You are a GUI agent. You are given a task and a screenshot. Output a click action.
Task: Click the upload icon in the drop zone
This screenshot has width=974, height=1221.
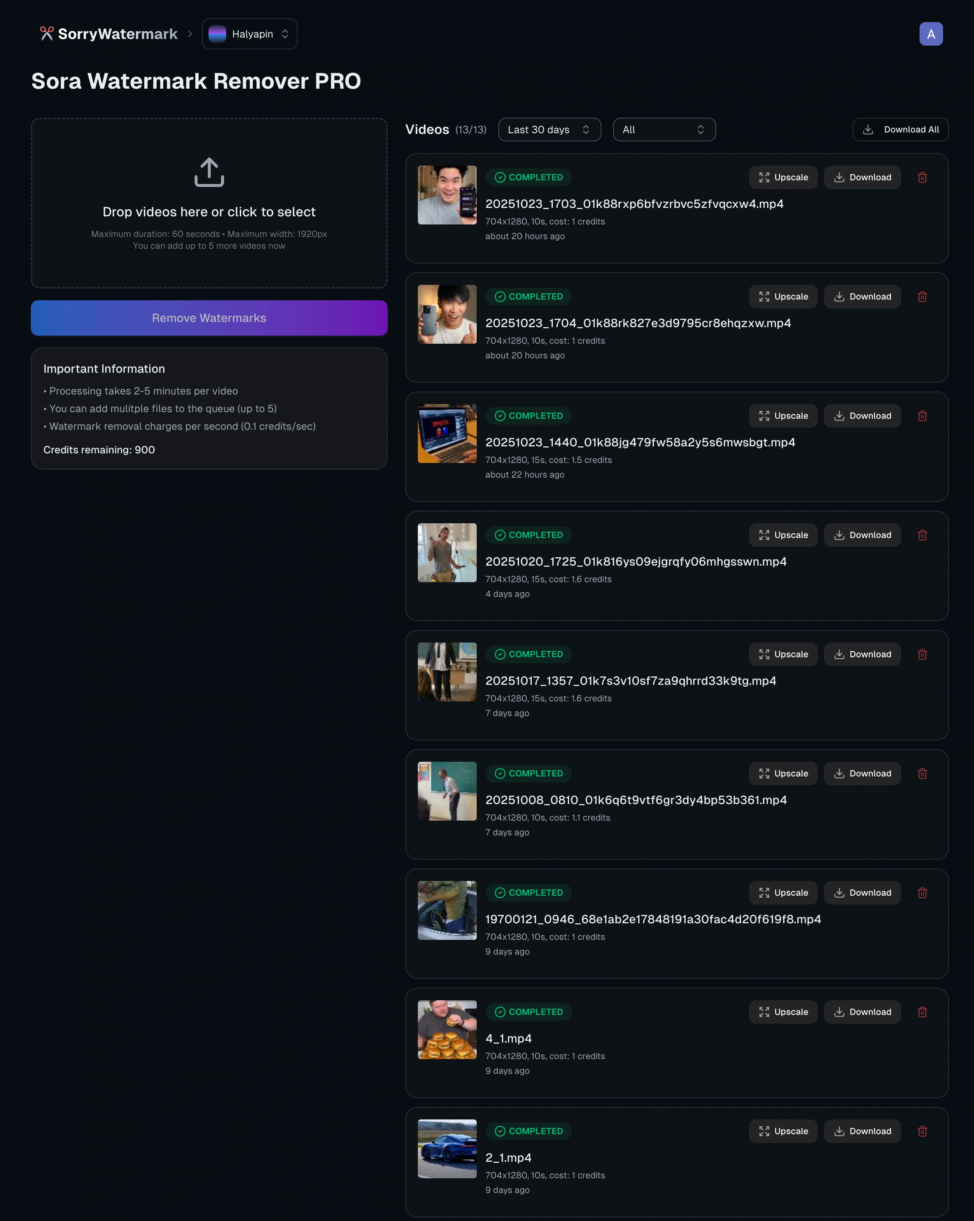[x=209, y=172]
